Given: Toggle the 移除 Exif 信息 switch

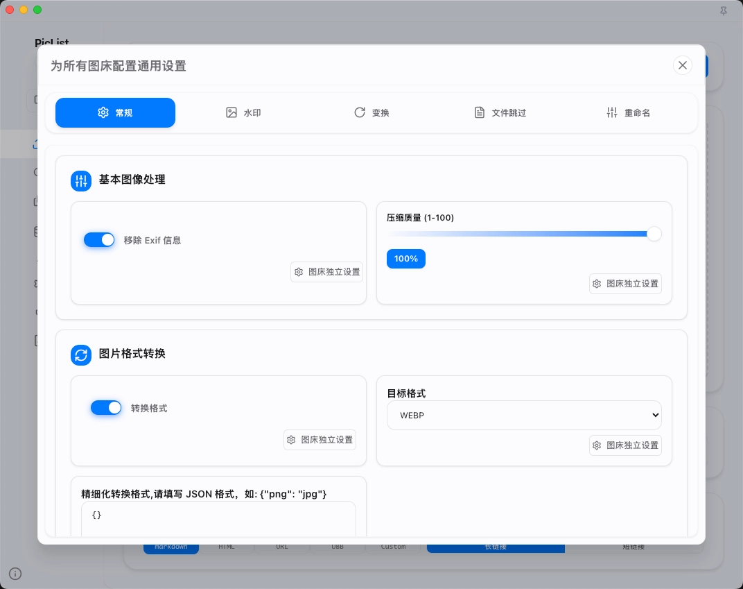Looking at the screenshot, I should pos(99,240).
